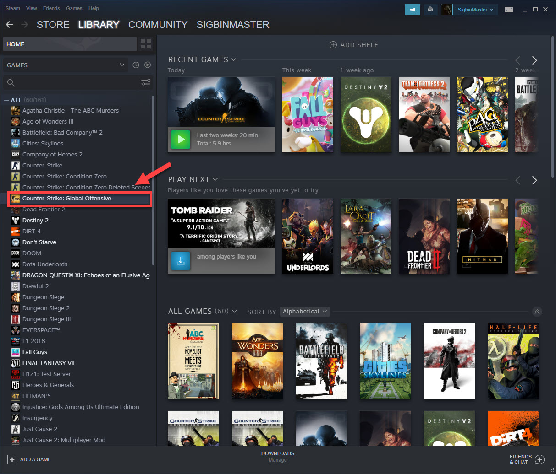The height and width of the screenshot is (474, 556).
Task: Enter Big Picture Mode from the titlebar
Action: 509,9
